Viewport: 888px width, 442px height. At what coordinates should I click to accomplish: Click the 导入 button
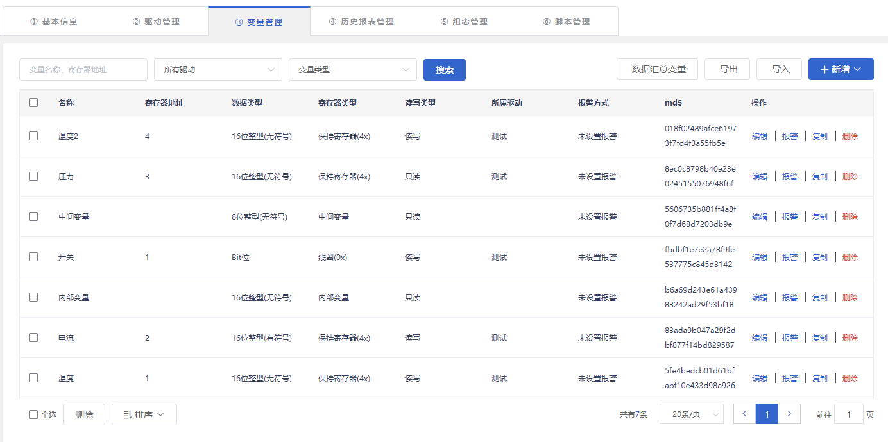tap(779, 69)
